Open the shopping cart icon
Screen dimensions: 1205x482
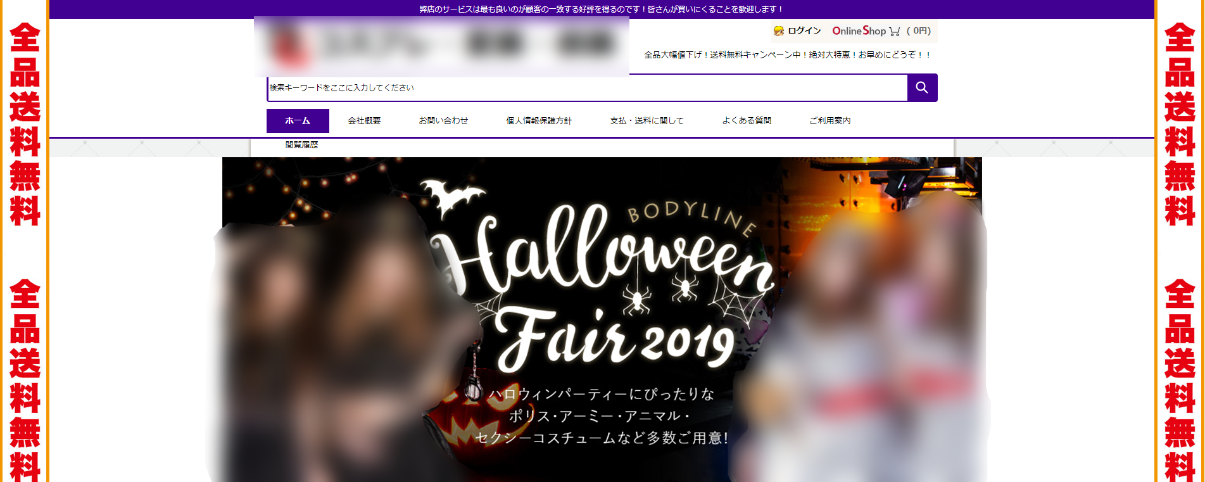894,31
